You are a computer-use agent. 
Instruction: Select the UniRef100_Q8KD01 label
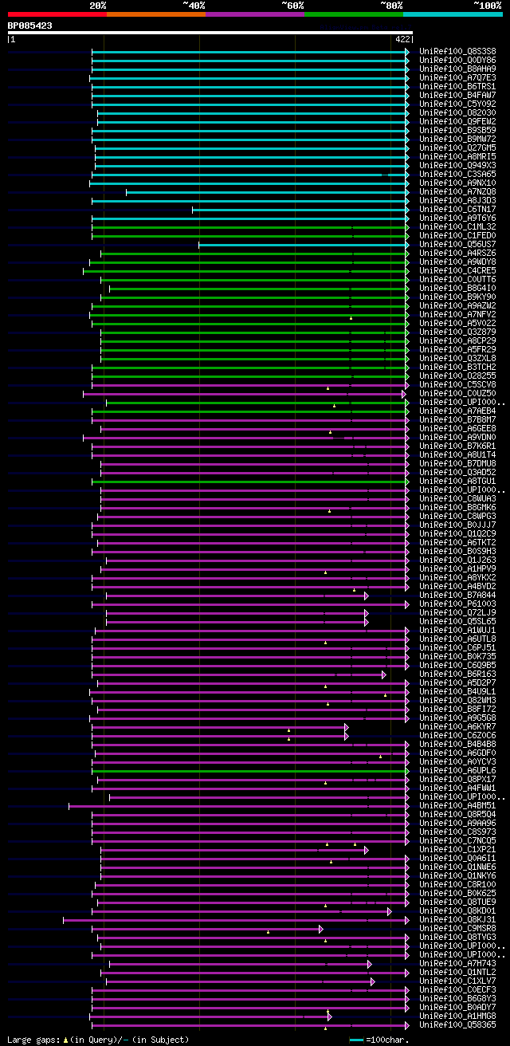[457, 910]
